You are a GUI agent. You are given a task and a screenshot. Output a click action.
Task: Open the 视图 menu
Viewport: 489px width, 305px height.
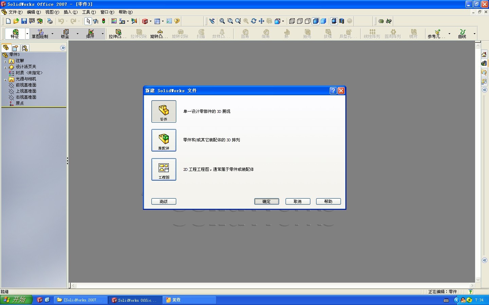click(52, 12)
